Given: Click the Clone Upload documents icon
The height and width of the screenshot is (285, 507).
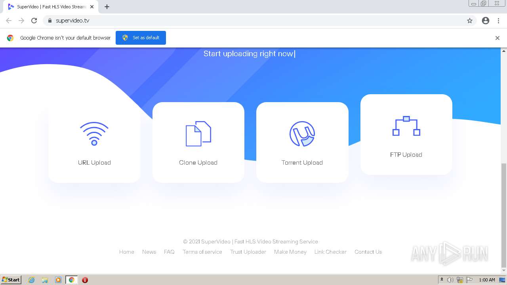Looking at the screenshot, I should (x=198, y=134).
